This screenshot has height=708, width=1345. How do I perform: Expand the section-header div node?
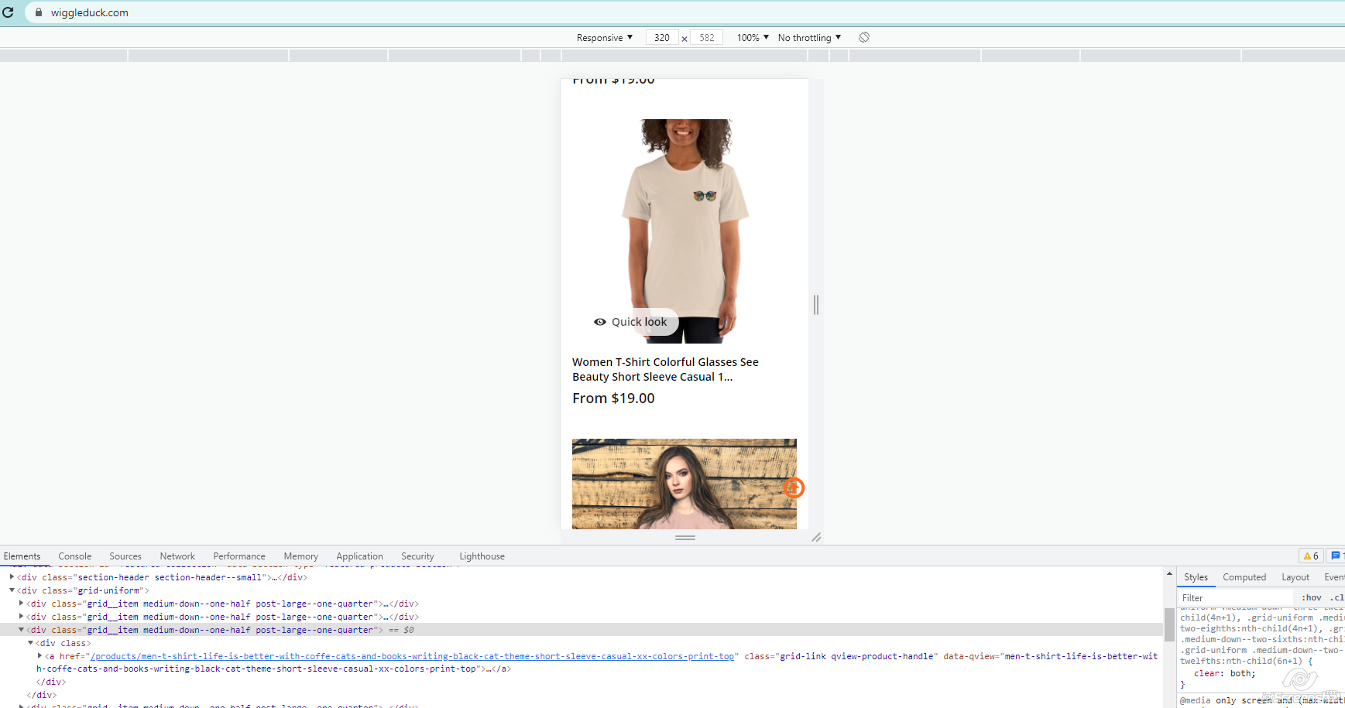coord(12,577)
